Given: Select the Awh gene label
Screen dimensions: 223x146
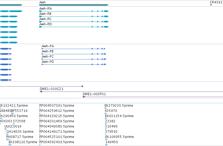Looking at the screenshot, I should click(x=42, y=2).
